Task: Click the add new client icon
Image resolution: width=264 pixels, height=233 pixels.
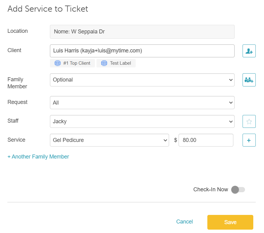Action: pos(249,51)
